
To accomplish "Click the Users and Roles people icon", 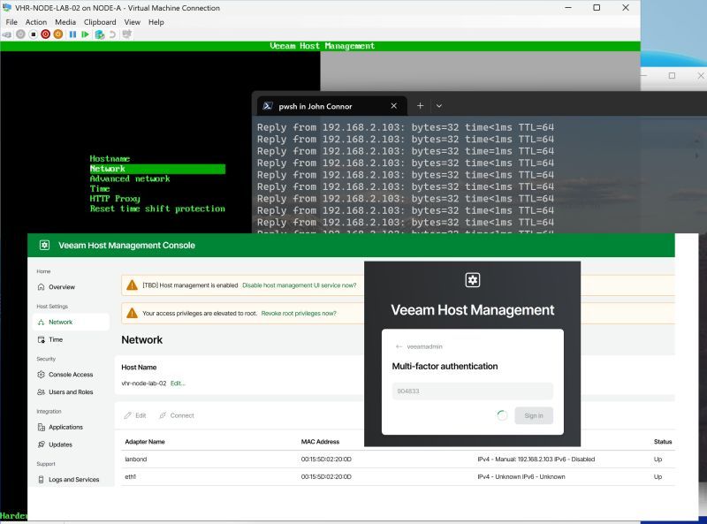I will [x=41, y=391].
